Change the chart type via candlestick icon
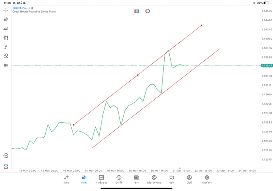The height and width of the screenshot is (191, 273). [6, 19]
